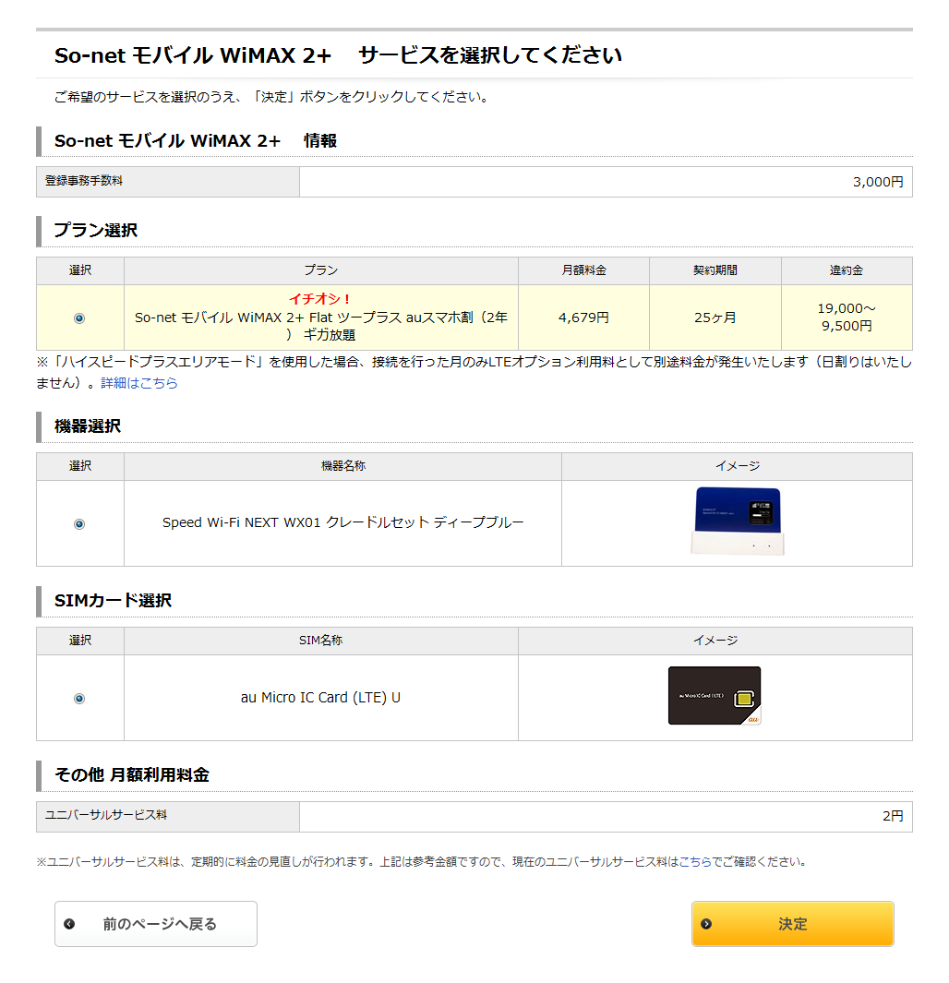Viewport: 949px width, 983px height.
Task: Click the 25ヶ月 contract period cell
Action: coord(715,318)
